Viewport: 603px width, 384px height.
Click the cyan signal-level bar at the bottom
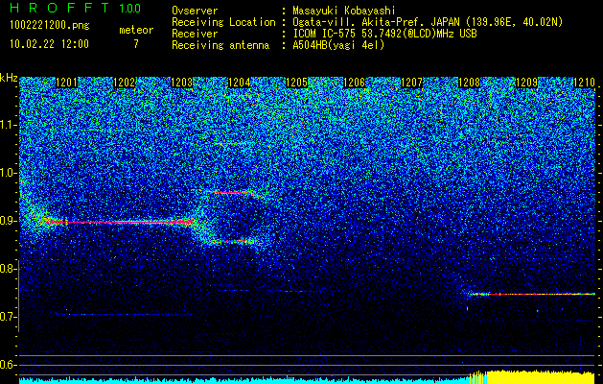244,380
